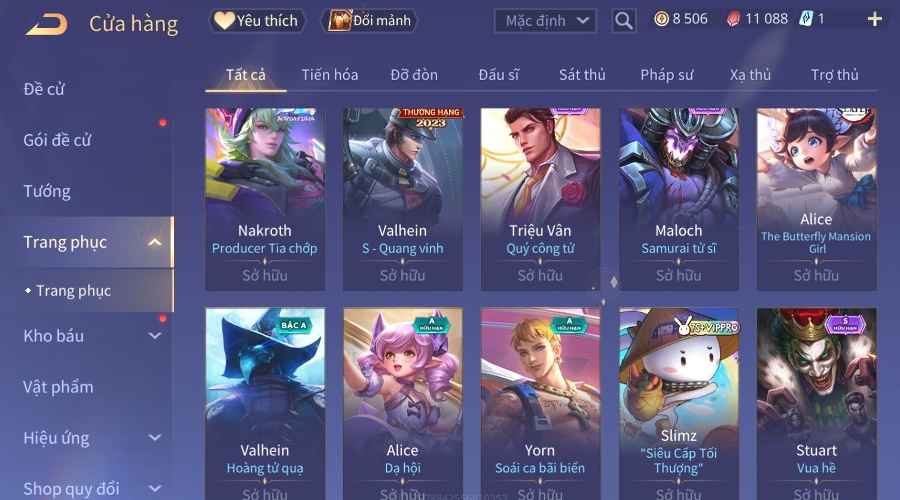
Task: Tap the gold coin balance icon
Action: pyautogui.click(x=661, y=19)
